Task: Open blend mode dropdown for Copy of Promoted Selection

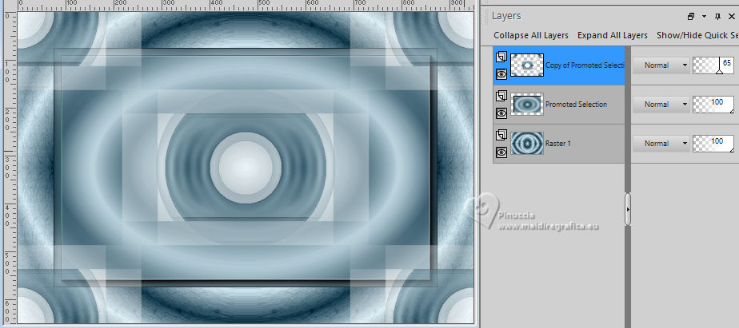Action: click(x=661, y=65)
